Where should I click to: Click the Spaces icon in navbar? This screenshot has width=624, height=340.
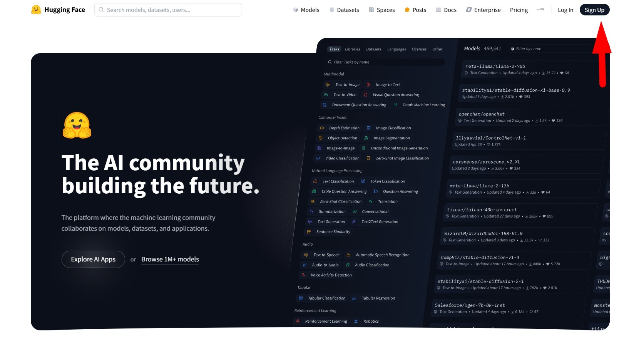tap(371, 10)
